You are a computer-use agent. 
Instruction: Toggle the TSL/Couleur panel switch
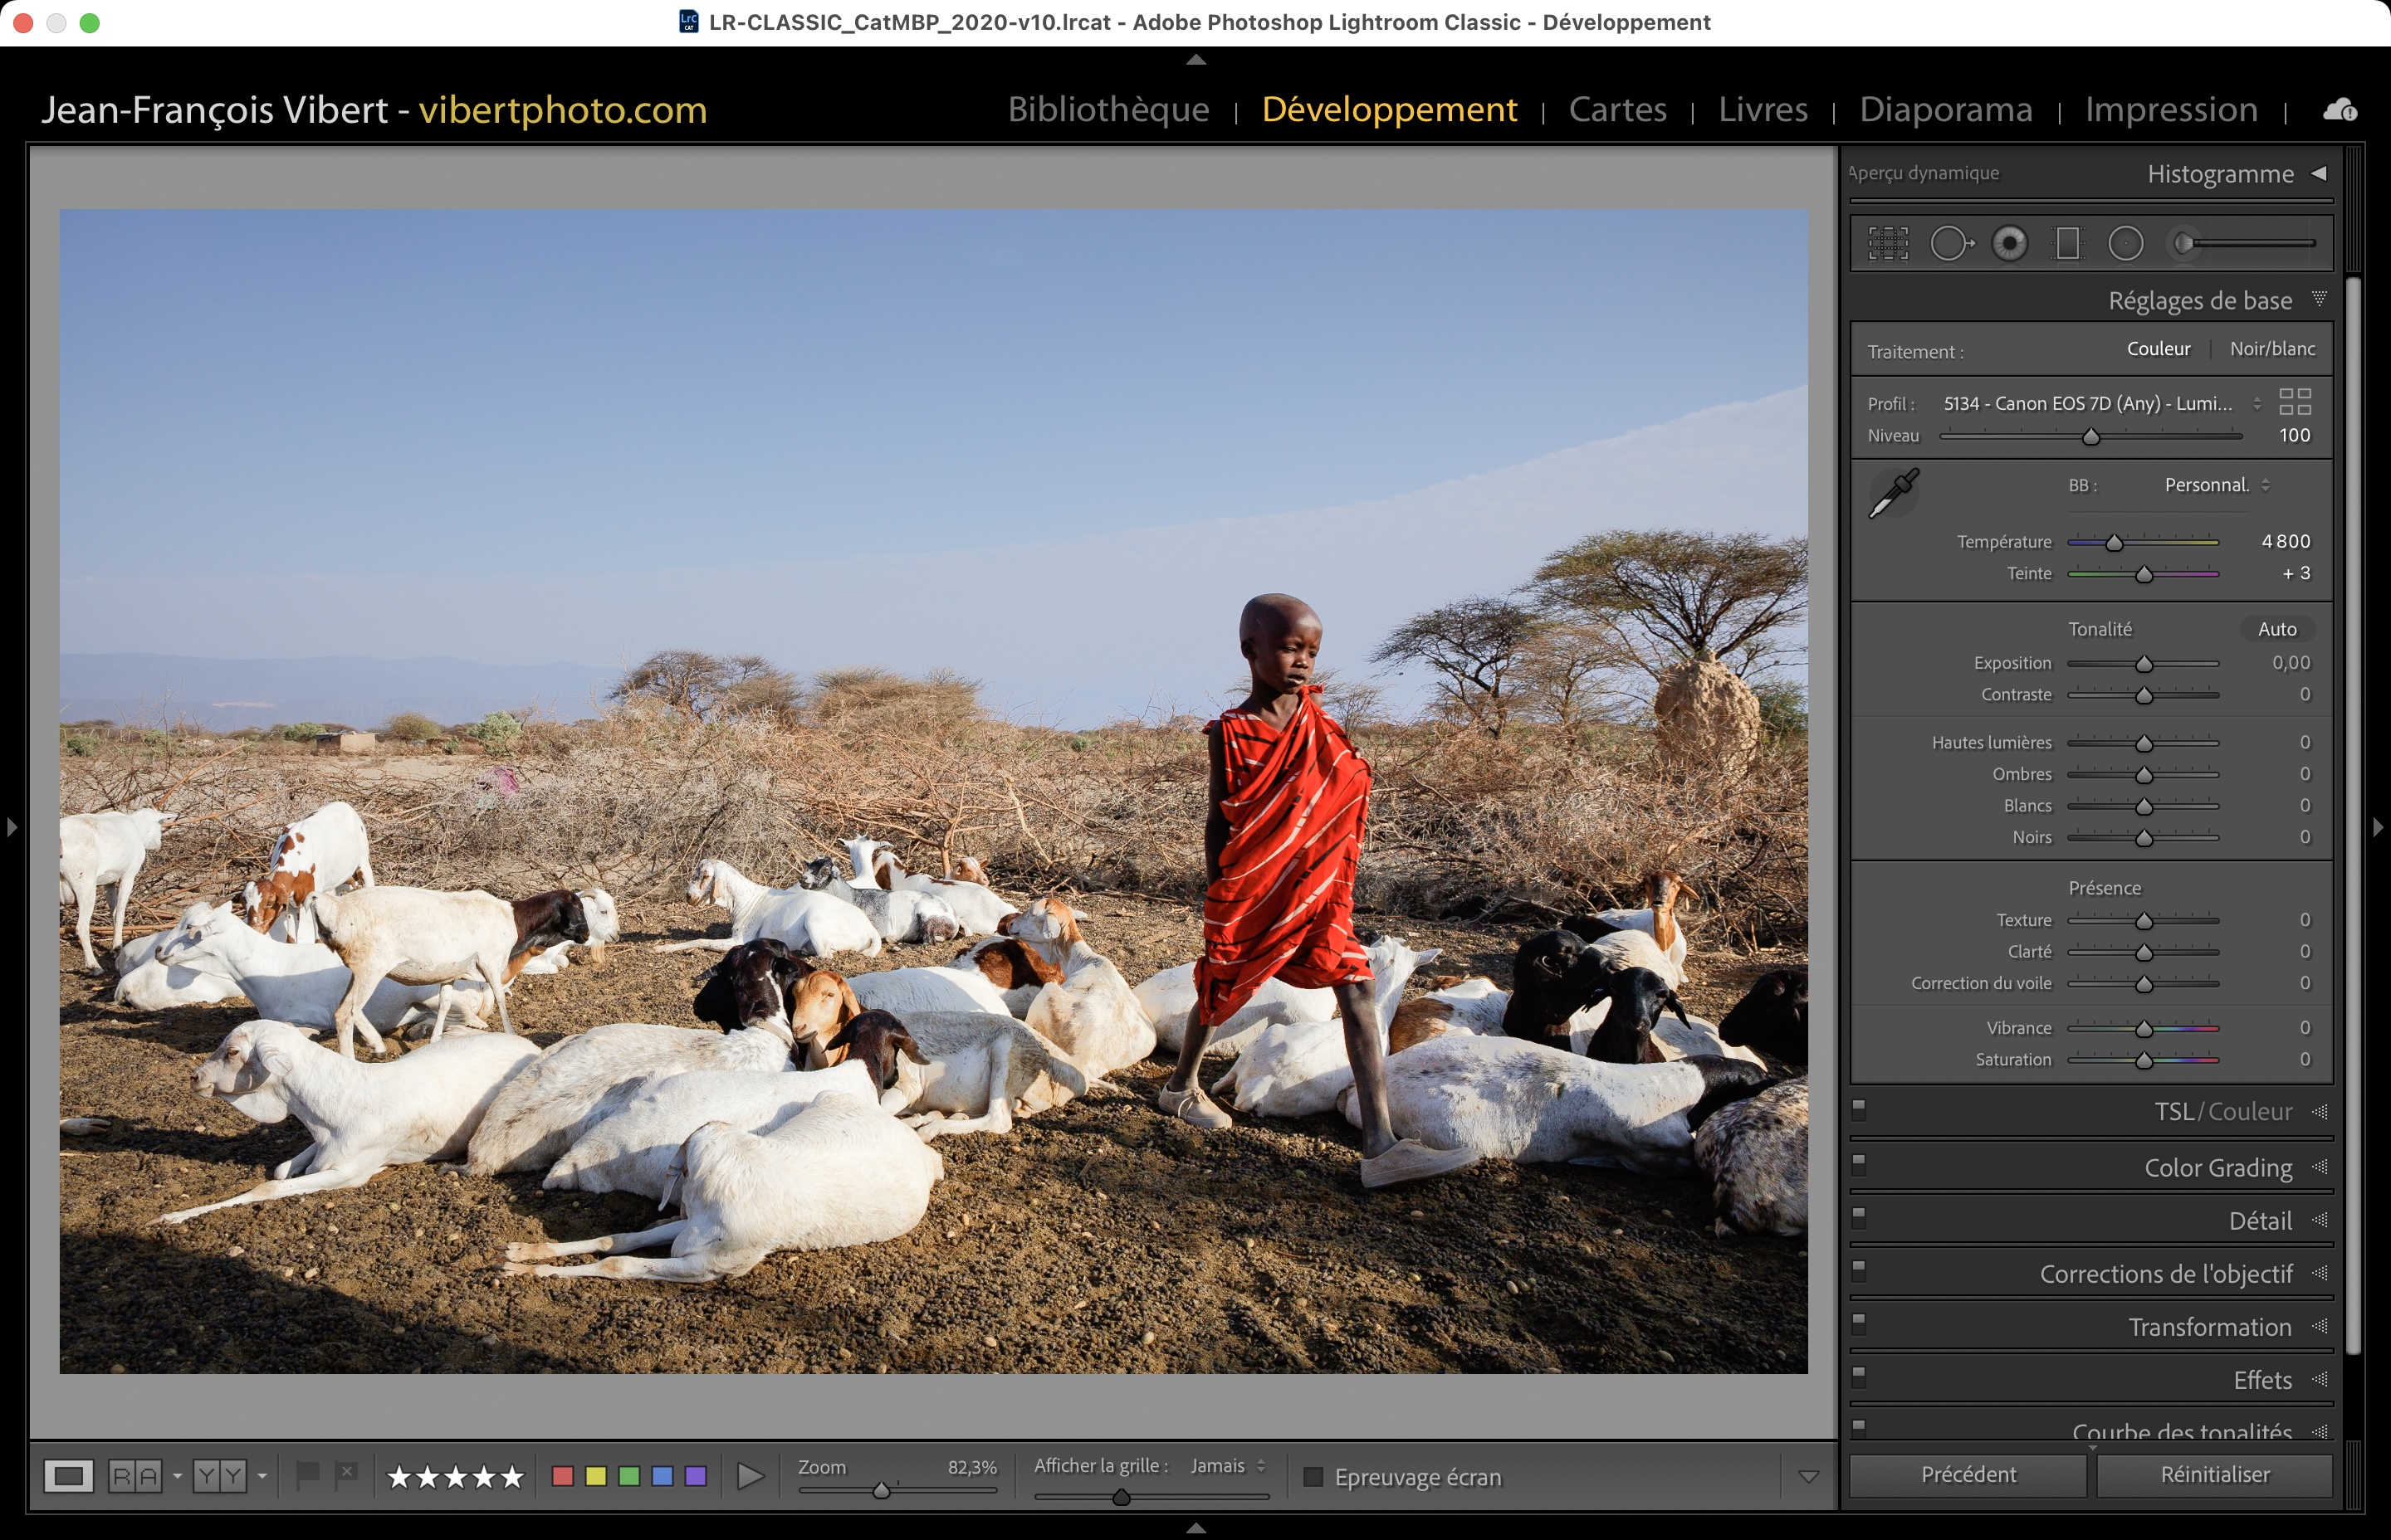(1859, 1109)
